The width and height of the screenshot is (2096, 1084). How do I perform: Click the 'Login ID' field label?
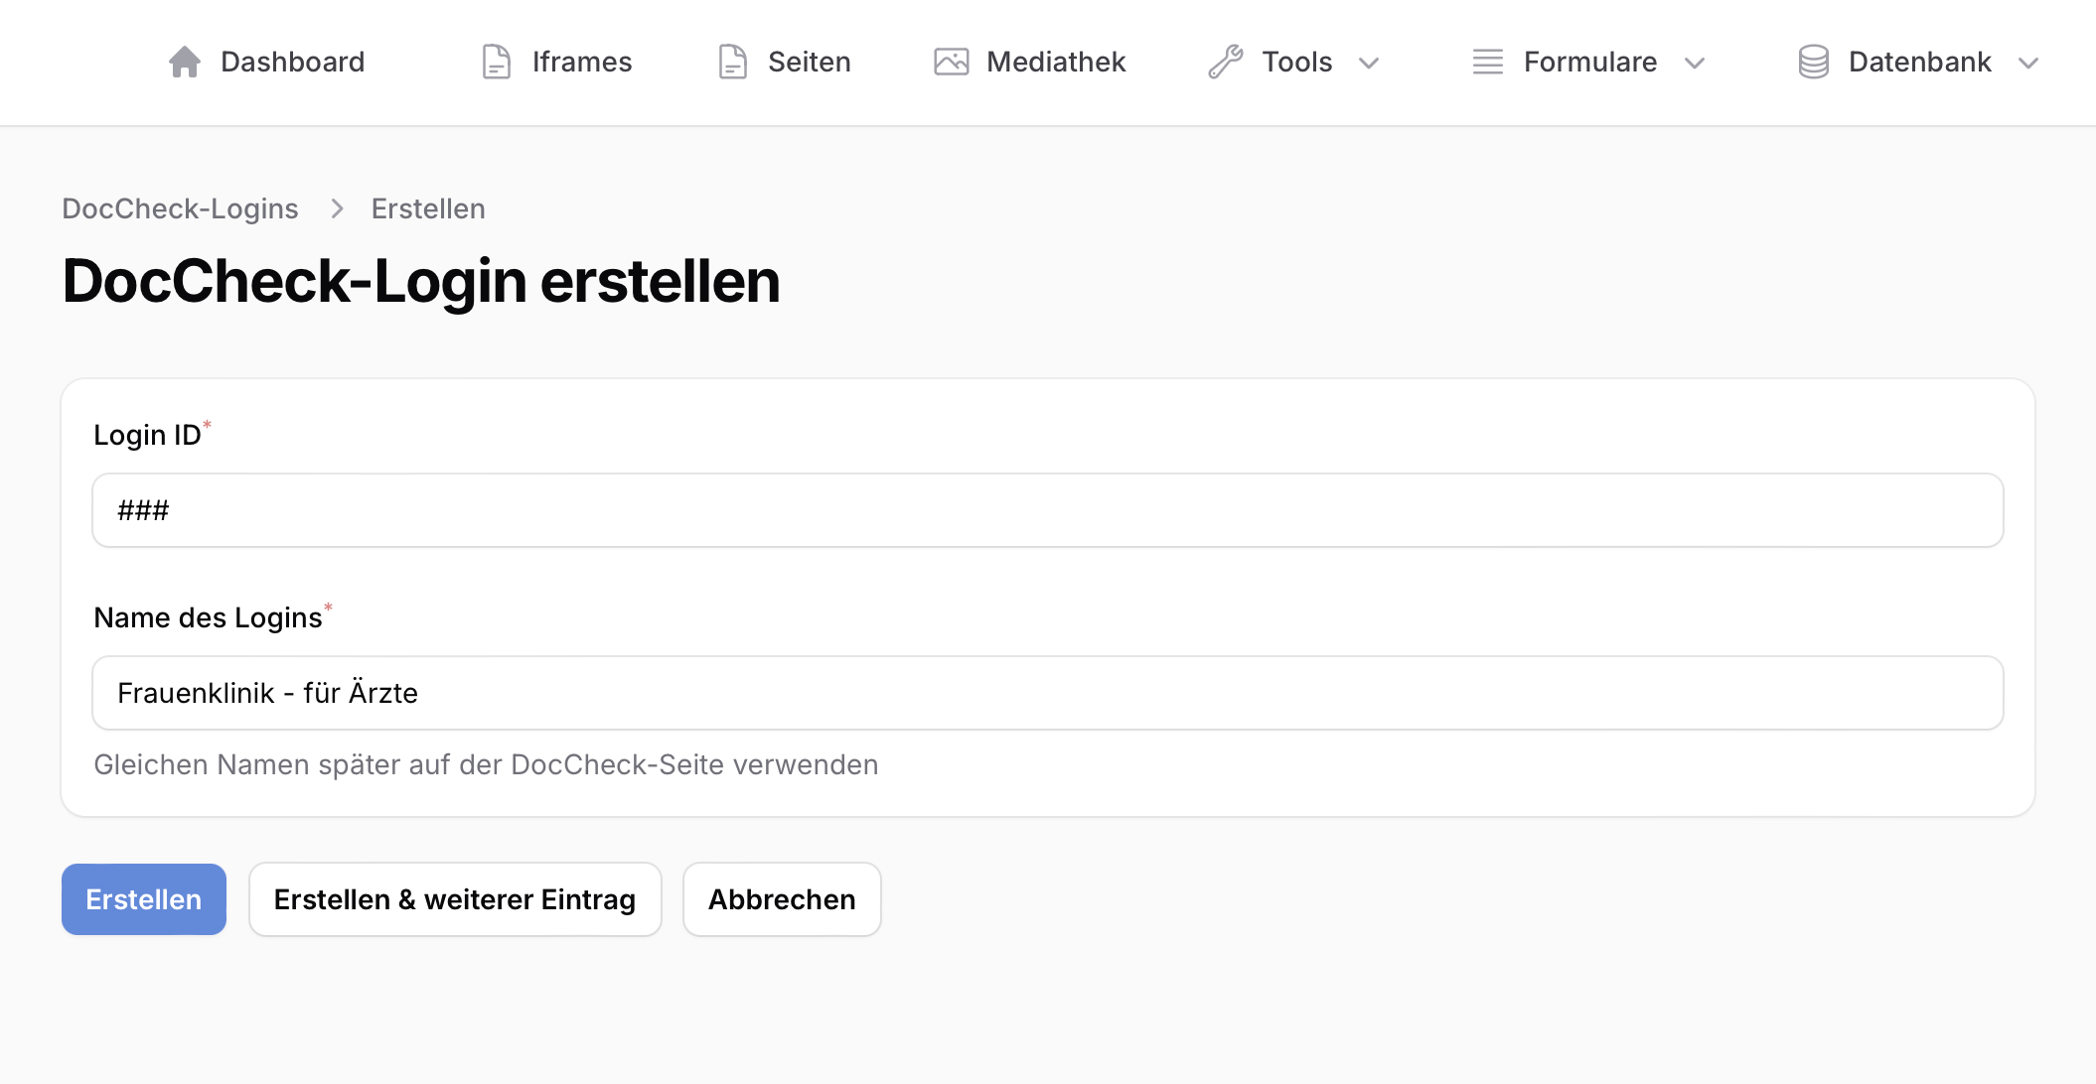[147, 435]
